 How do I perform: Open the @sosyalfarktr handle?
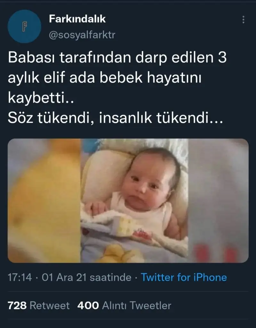82,35
